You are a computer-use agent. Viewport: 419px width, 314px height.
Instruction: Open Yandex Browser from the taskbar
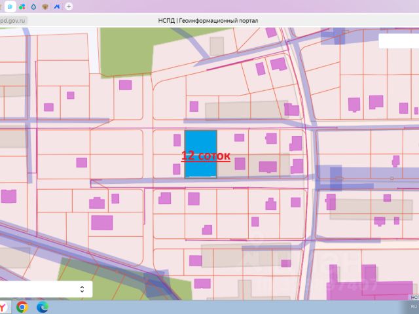click(x=4, y=307)
